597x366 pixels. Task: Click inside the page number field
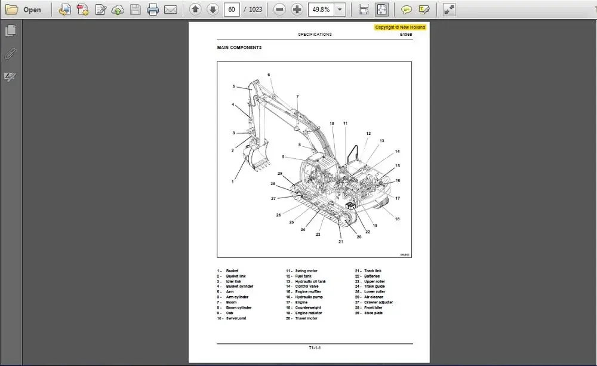(x=232, y=9)
